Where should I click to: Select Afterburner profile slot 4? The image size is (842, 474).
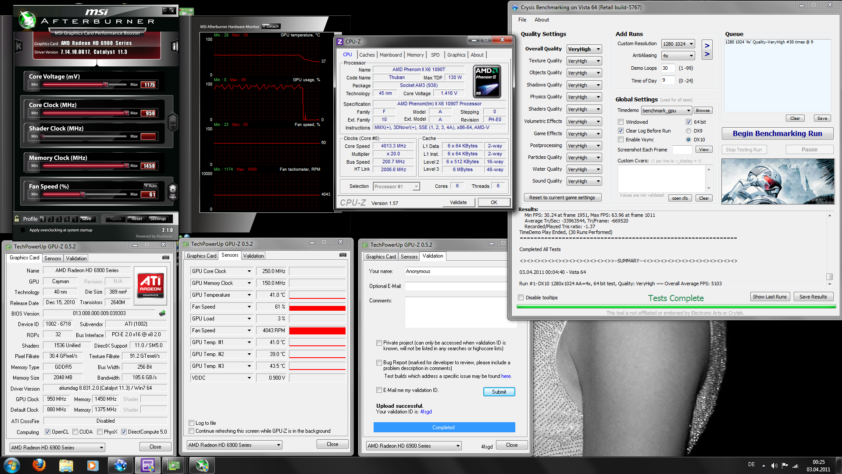(x=67, y=219)
